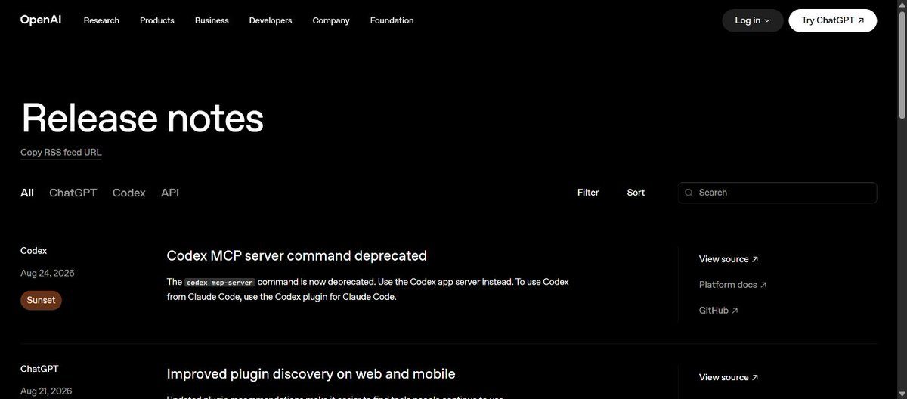Viewport: 907px width, 399px height.
Task: Open Improved plugin discovery on web and mobile
Action: pyautogui.click(x=311, y=373)
